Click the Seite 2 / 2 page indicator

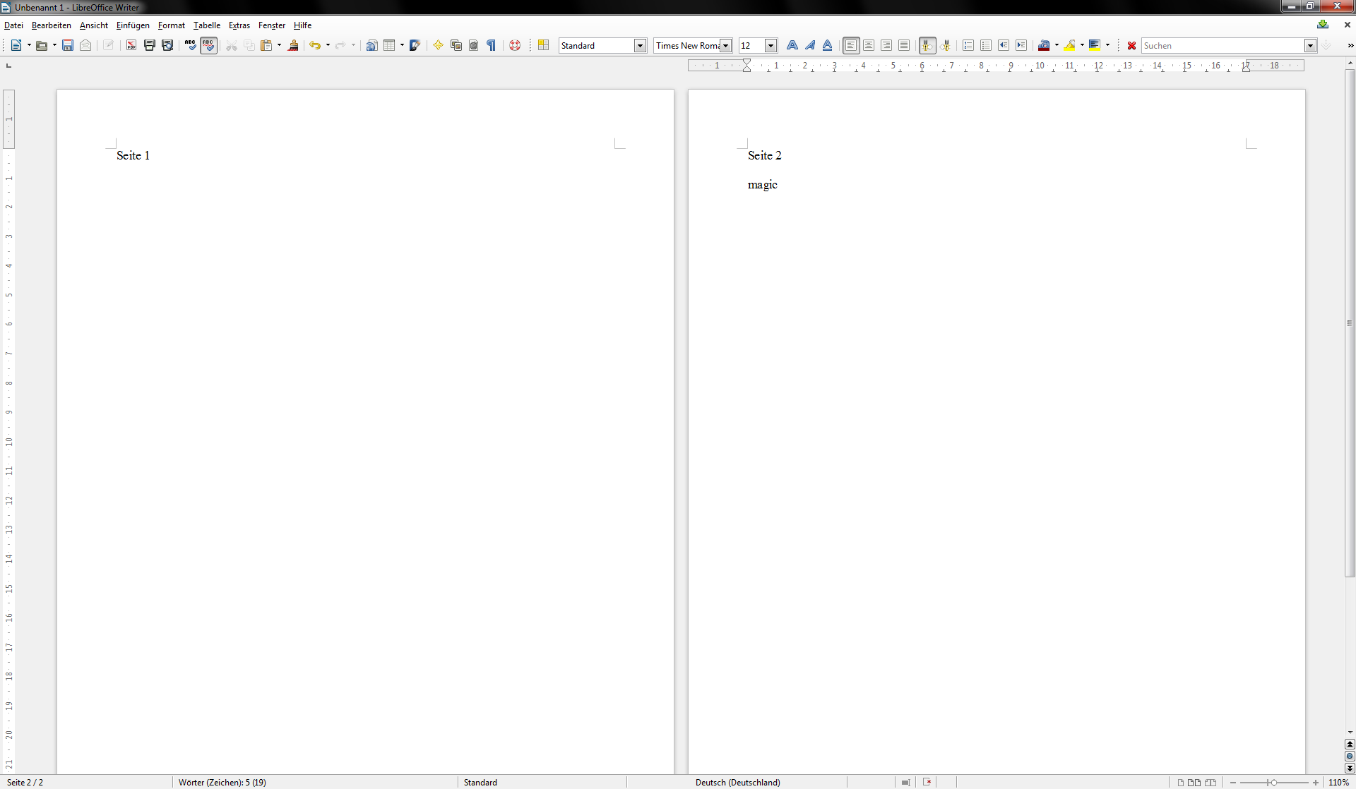25,782
